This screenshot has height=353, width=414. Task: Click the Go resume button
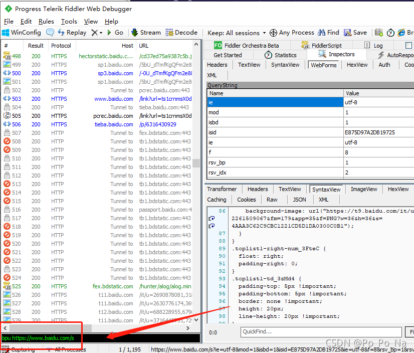[115, 33]
